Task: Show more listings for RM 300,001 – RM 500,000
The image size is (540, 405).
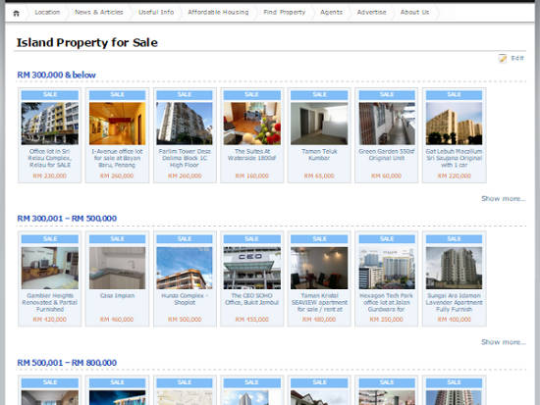Action: pyautogui.click(x=503, y=342)
